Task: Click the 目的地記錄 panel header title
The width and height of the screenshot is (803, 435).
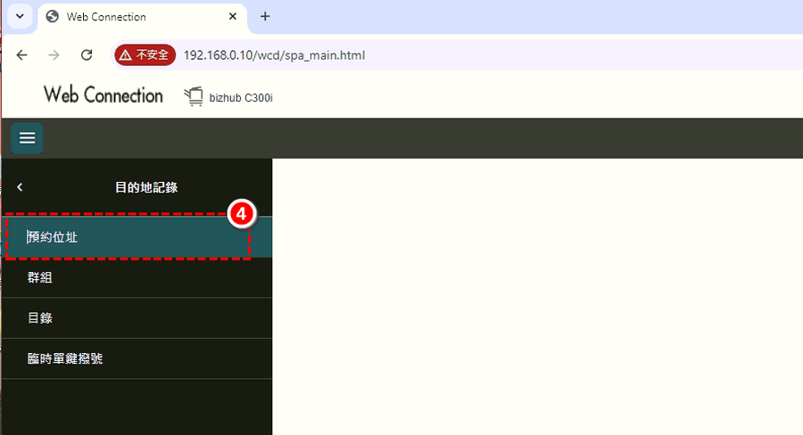Action: coord(146,187)
